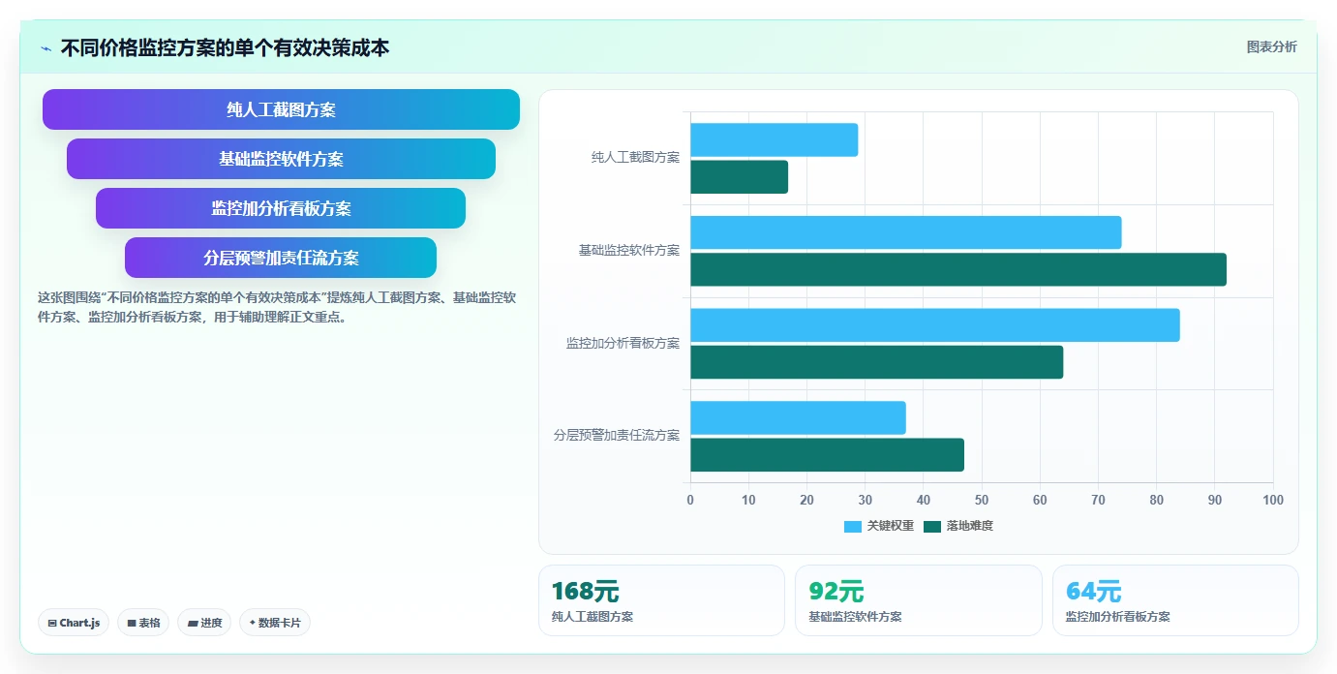Click the 关键权重 bar for 基础监控软件方案
1337x674 pixels.
click(x=906, y=232)
